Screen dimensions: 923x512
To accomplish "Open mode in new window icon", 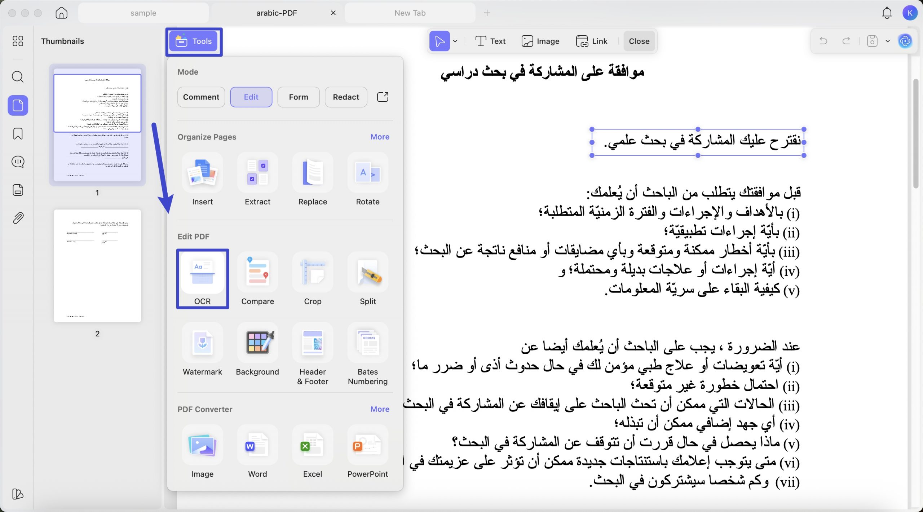I will [x=383, y=97].
